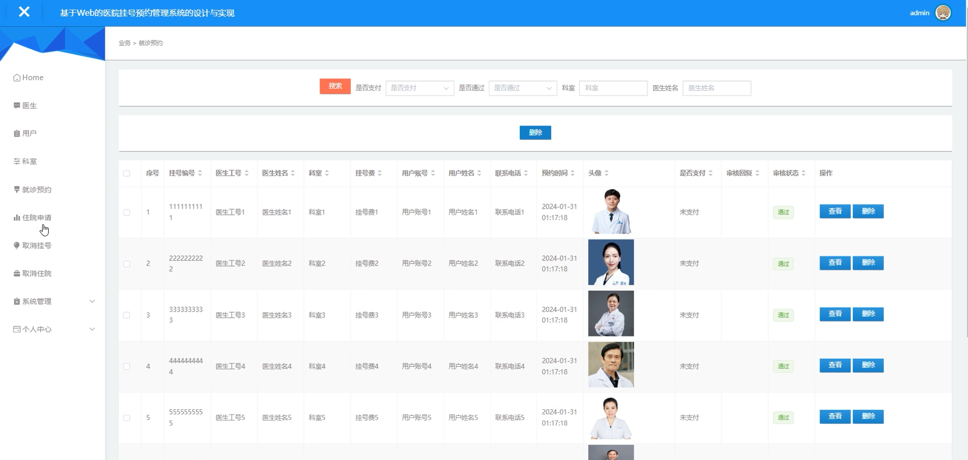Click 查看 for row 4
Image resolution: width=968 pixels, height=460 pixels.
pos(835,365)
